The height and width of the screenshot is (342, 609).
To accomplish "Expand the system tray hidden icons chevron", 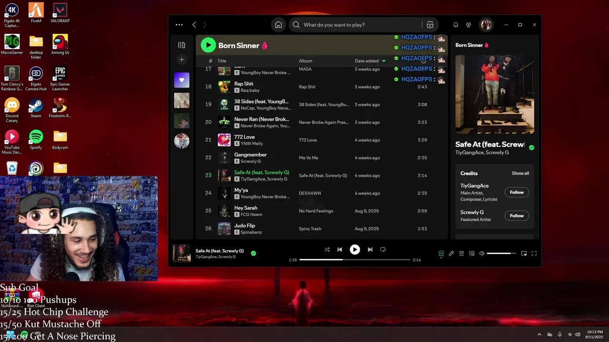I will tap(539, 334).
